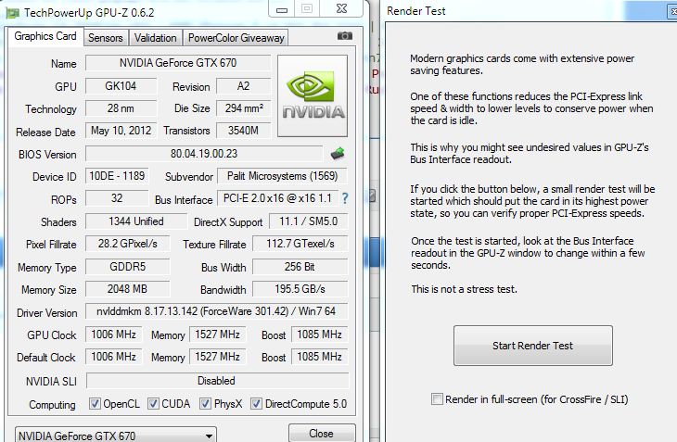677x442 pixels.
Task: Switch to the Graphics Card tab
Action: pyautogui.click(x=45, y=36)
